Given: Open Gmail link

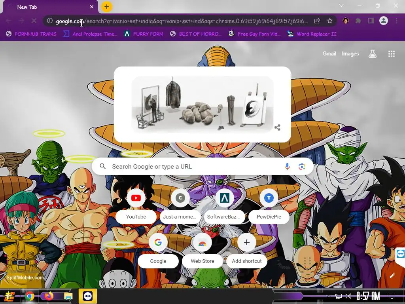Looking at the screenshot, I should [x=329, y=53].
